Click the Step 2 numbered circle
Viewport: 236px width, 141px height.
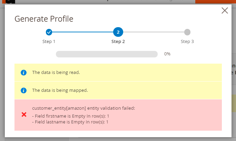click(118, 32)
